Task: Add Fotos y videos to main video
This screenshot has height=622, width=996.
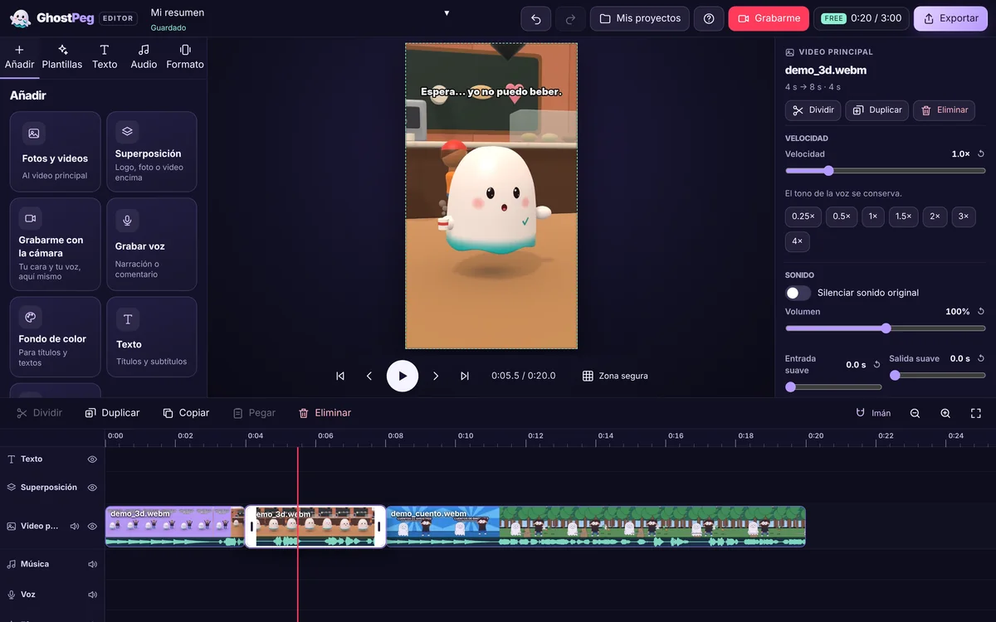Action: [55, 151]
